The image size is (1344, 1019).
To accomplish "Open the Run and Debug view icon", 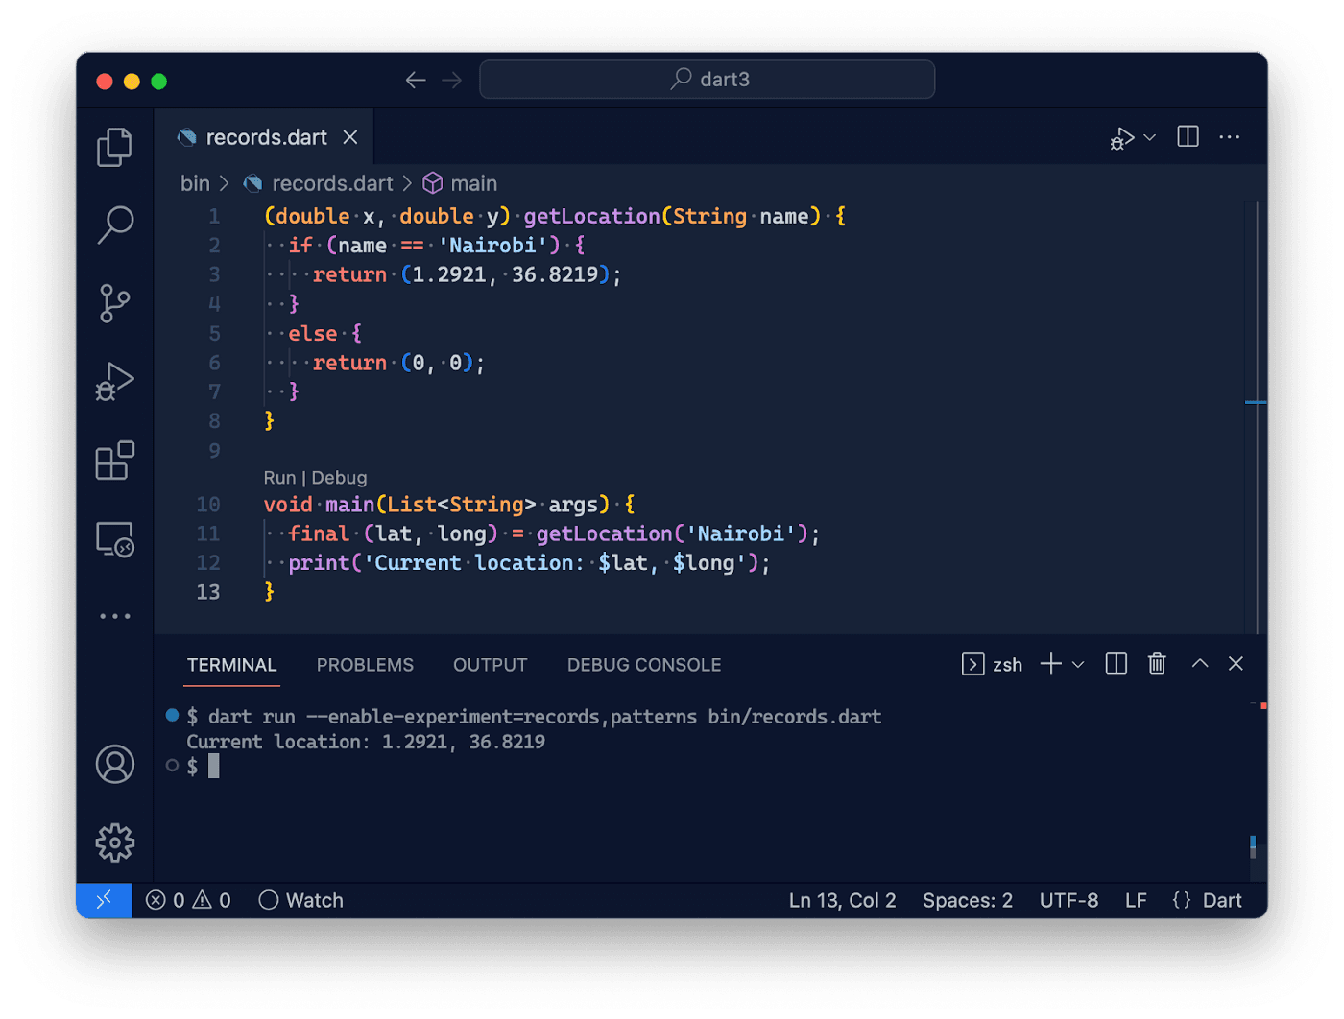I will pos(114,381).
